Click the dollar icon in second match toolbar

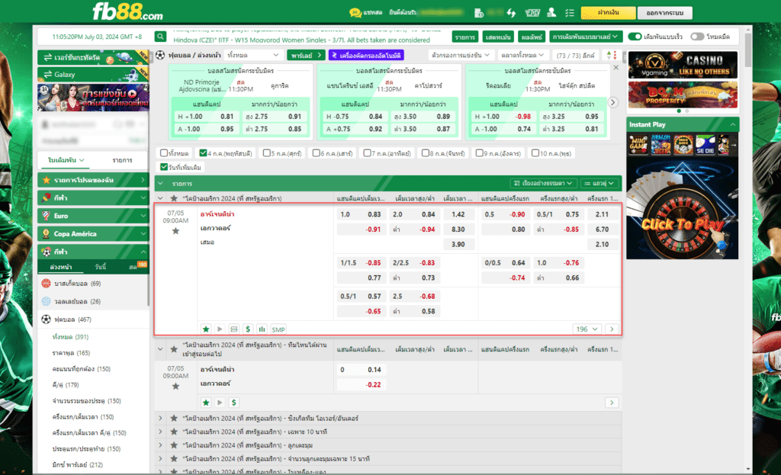coord(233,403)
